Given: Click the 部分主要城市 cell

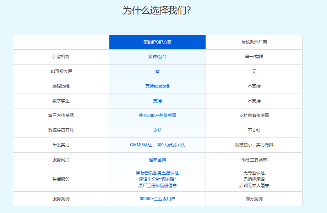Looking at the screenshot, I should (254, 160).
